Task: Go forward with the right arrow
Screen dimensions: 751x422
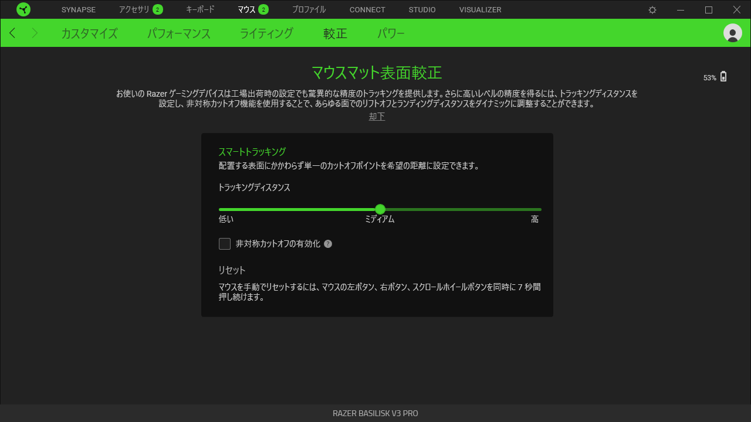Action: pos(35,33)
